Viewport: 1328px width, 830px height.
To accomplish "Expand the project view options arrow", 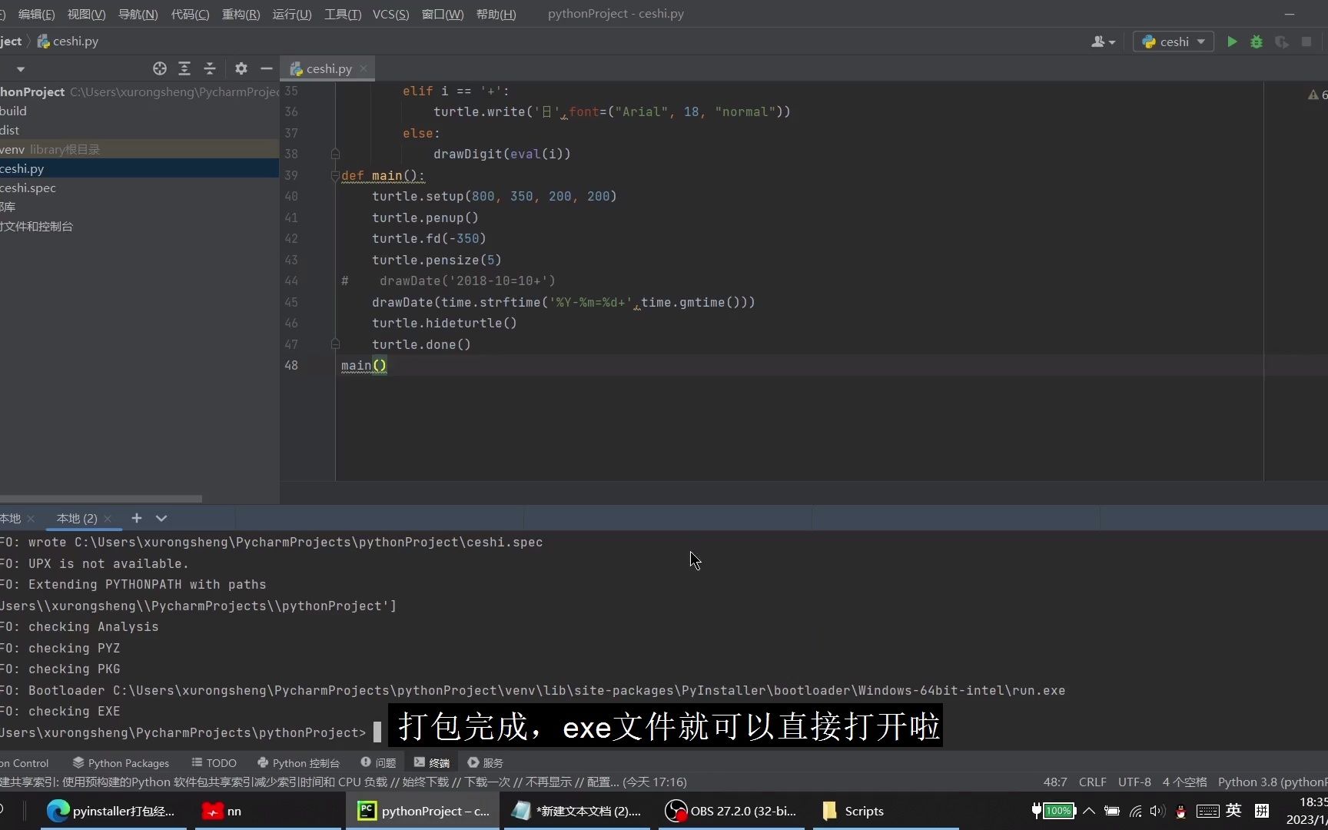I will click(20, 68).
